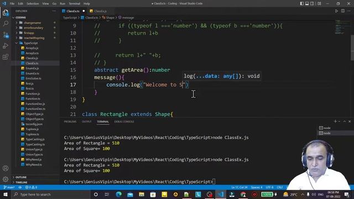Add a new terminal with plus icon

335,122
